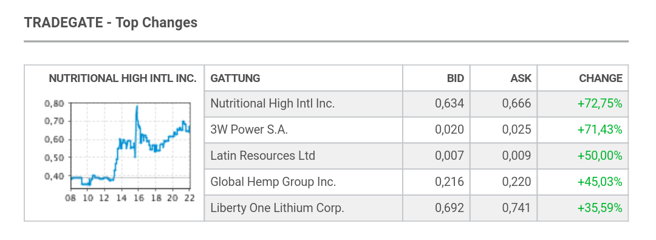Click the ASK column header
The image size is (656, 240).
click(x=521, y=78)
